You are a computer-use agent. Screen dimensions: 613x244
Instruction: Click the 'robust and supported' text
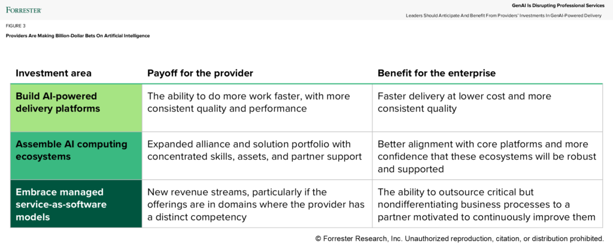tap(487, 163)
